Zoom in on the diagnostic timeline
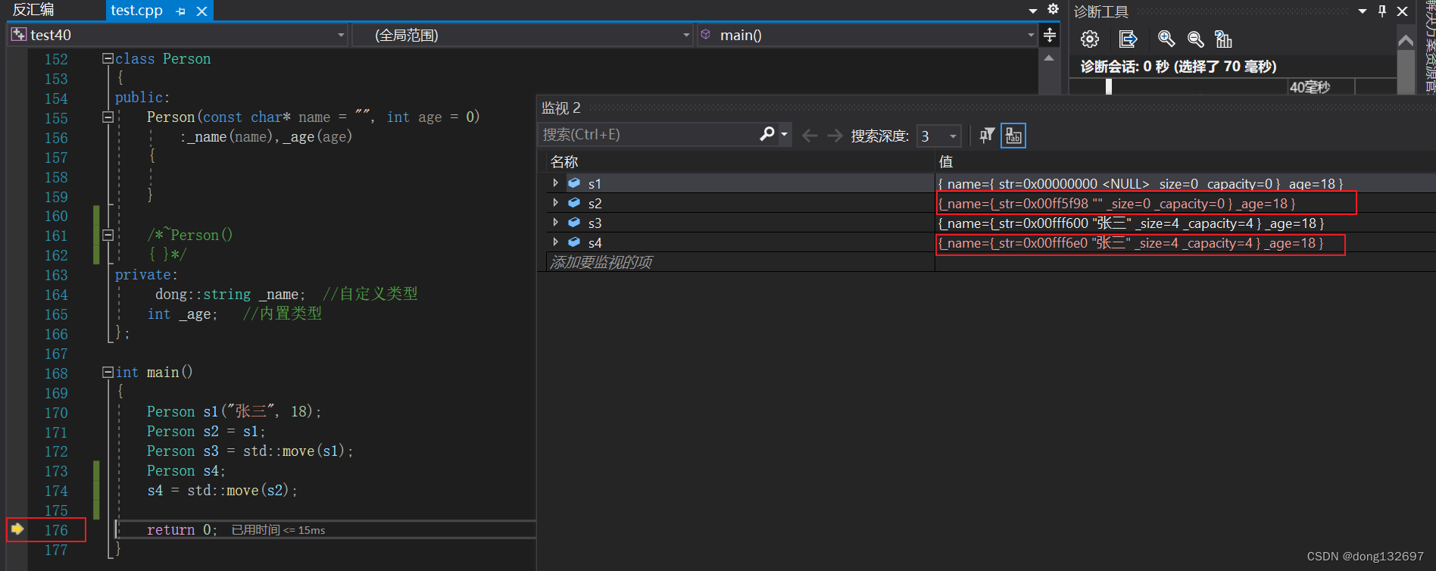Image resolution: width=1436 pixels, height=571 pixels. [1166, 39]
